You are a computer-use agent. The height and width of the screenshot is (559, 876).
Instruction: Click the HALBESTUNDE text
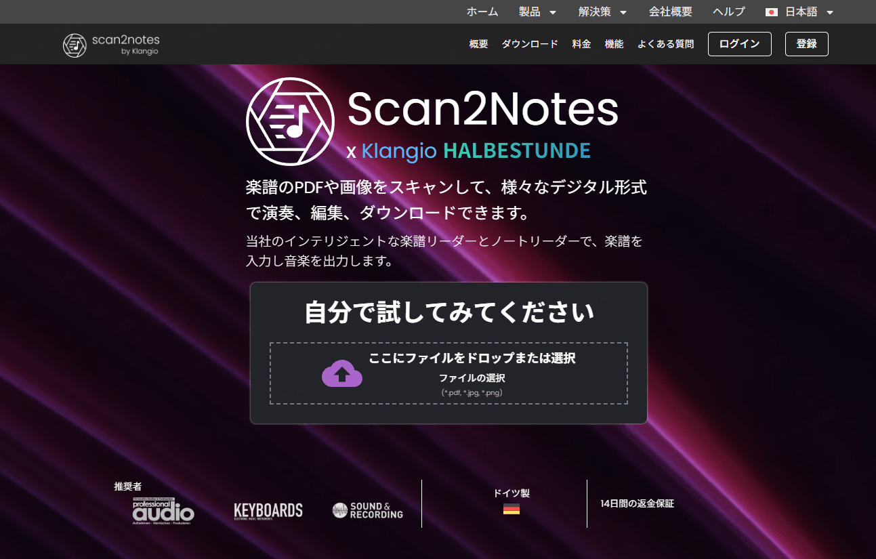[517, 151]
